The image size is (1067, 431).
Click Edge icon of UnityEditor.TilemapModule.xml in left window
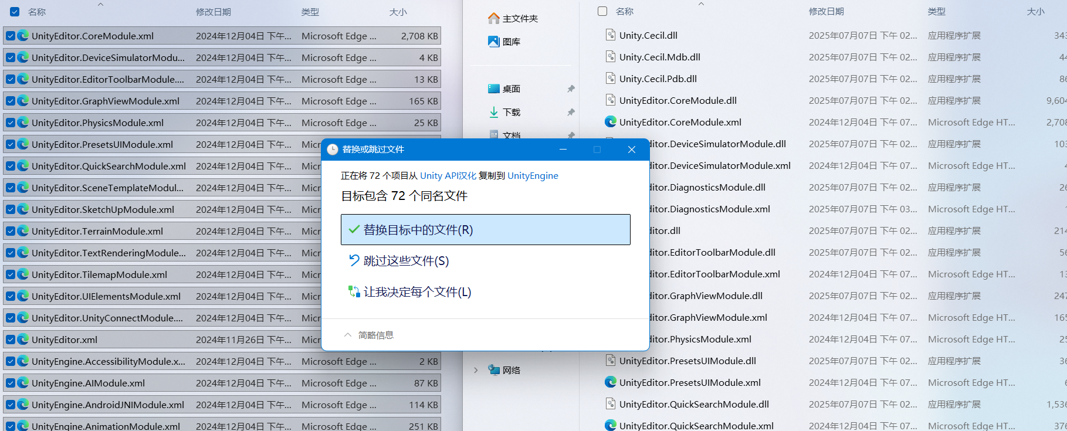pyautogui.click(x=23, y=274)
